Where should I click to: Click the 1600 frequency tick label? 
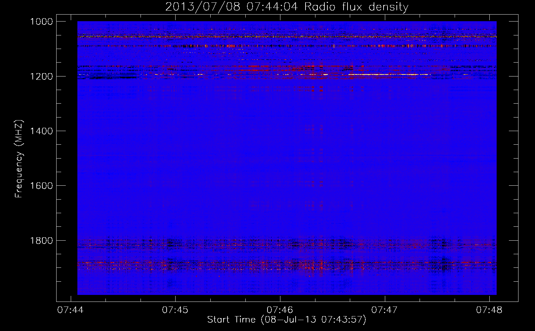pyautogui.click(x=41, y=186)
